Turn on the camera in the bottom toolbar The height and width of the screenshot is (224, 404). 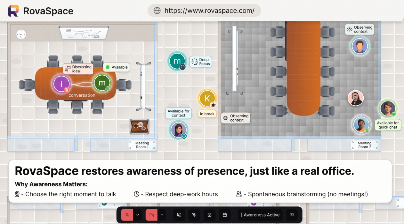click(x=151, y=215)
